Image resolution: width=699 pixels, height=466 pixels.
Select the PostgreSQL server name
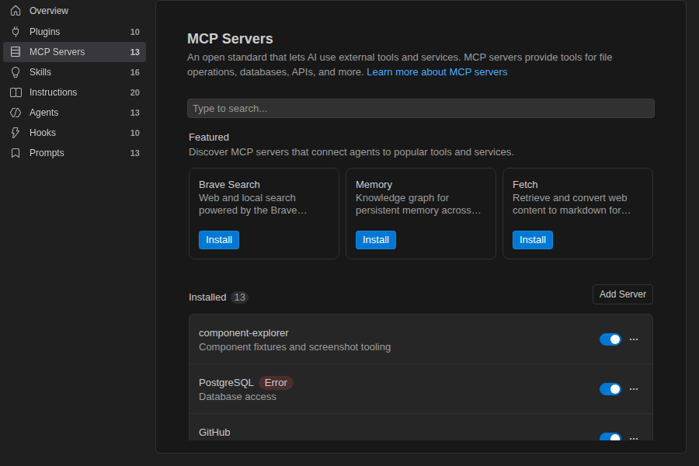pos(226,383)
